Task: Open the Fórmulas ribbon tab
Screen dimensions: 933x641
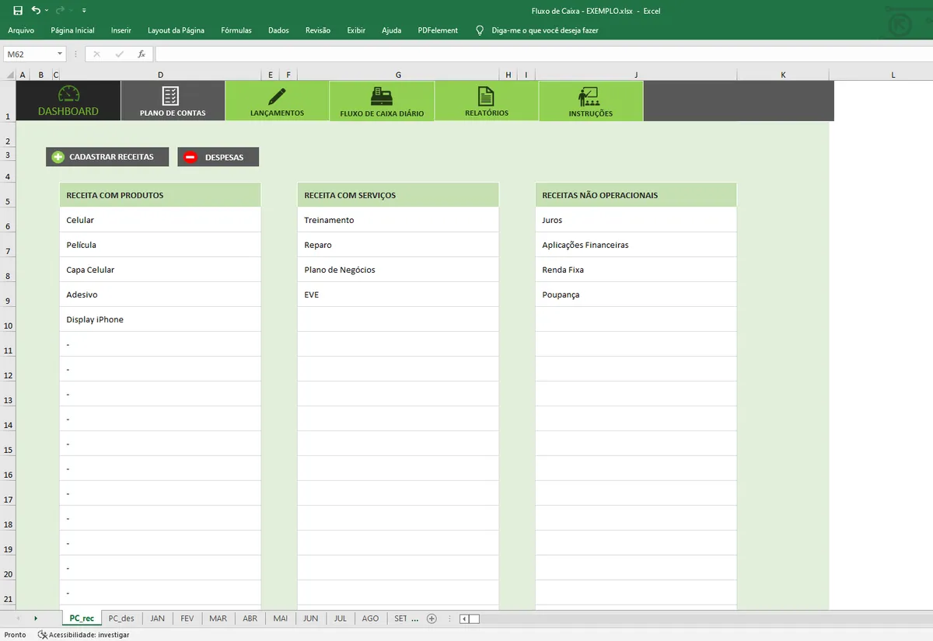Action: 236,30
